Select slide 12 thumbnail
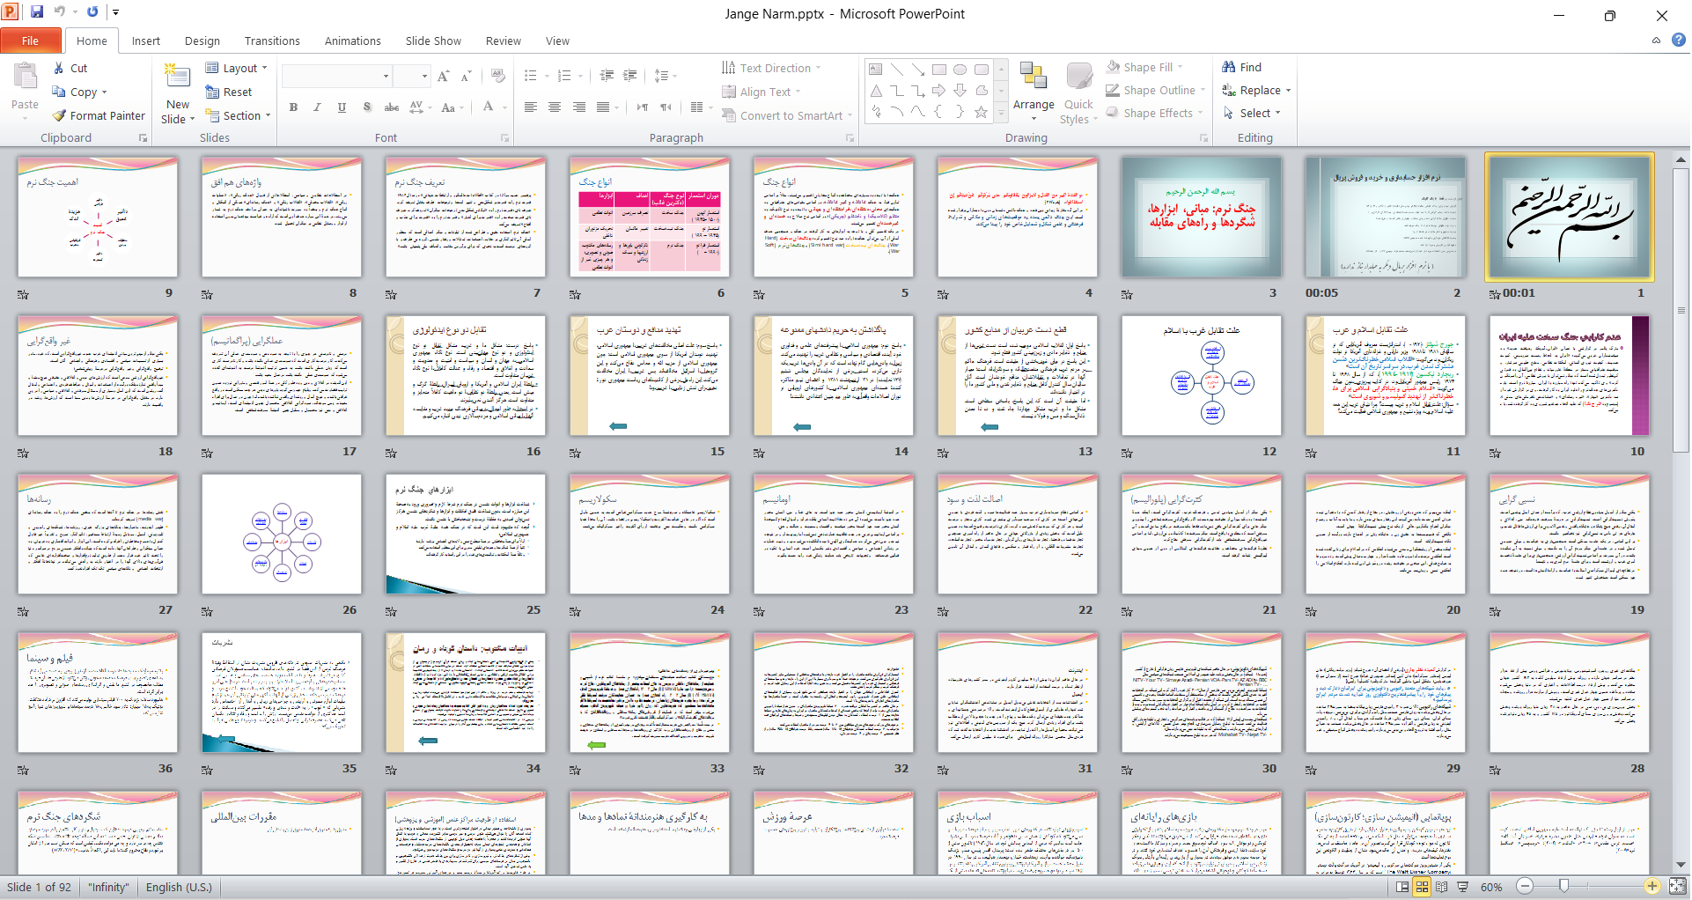The height and width of the screenshot is (900, 1692). coord(1202,375)
